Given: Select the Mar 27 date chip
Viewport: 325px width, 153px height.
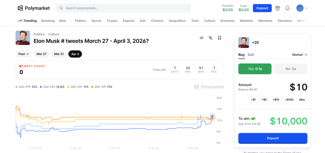Looking at the screenshot, I should [42, 54].
